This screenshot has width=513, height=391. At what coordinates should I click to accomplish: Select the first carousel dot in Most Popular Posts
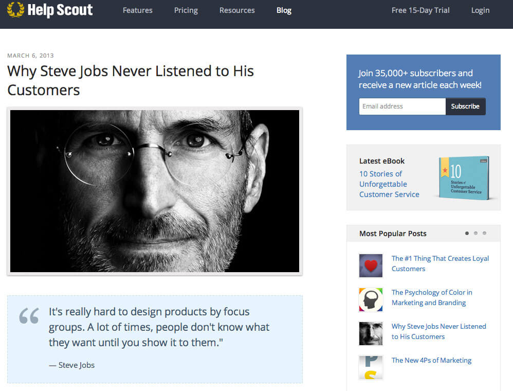tap(467, 233)
